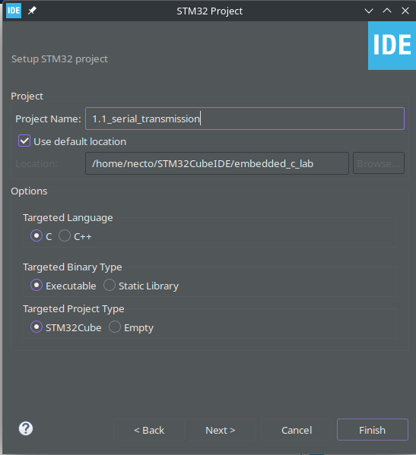Screen dimensions: 416x455
Task: Click the Finish button
Action: coord(373,430)
